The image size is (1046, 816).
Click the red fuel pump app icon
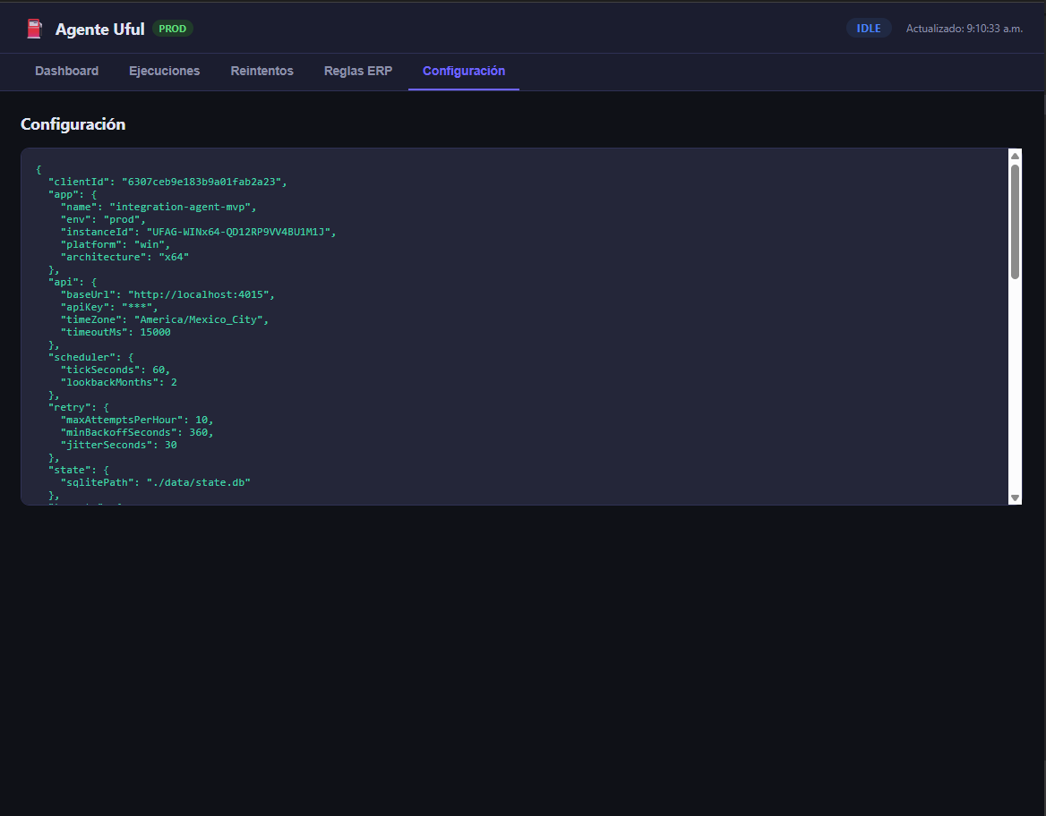(34, 29)
